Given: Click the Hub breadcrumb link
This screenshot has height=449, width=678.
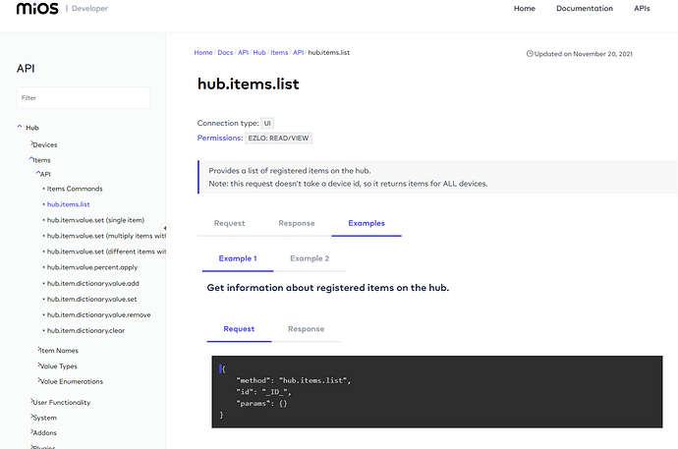Looking at the screenshot, I should [259, 52].
